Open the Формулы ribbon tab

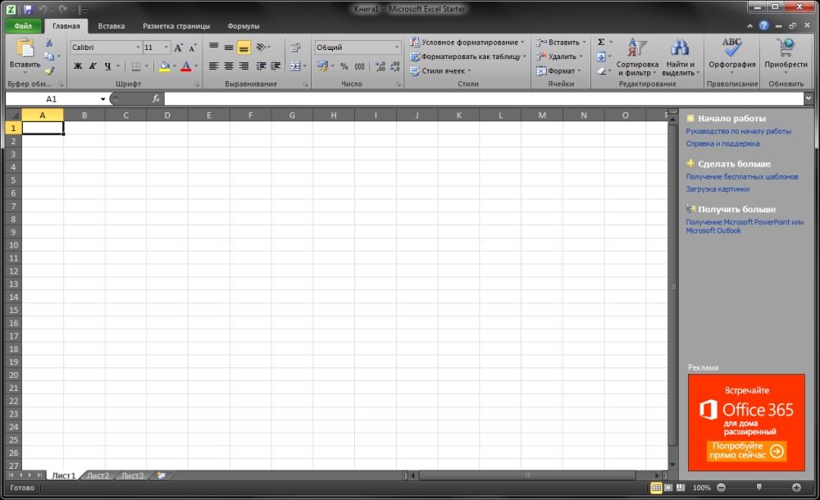[244, 25]
